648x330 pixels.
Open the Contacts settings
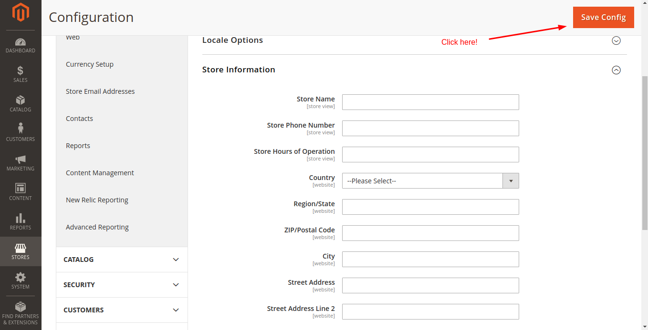point(79,119)
